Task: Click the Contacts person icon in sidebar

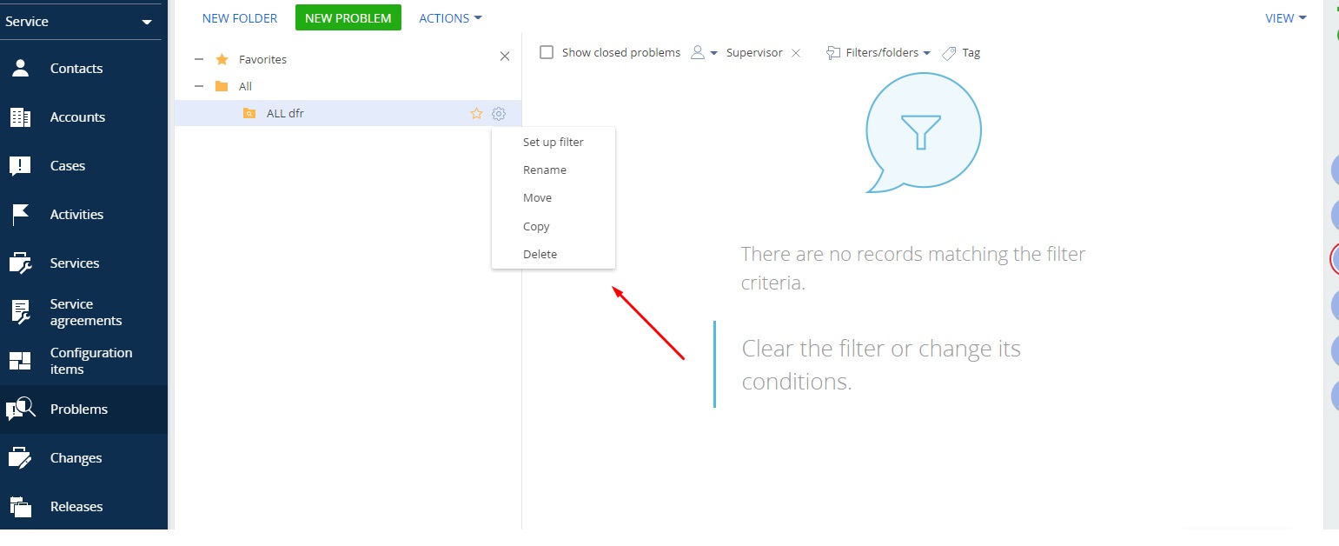Action: pos(20,69)
